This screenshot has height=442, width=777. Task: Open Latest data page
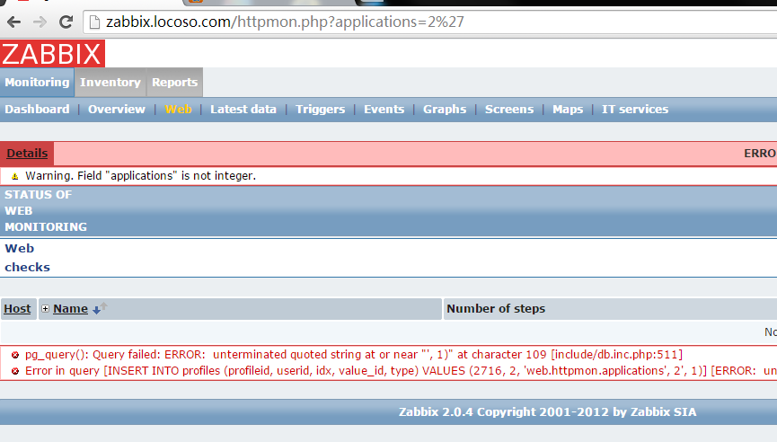[x=243, y=109]
